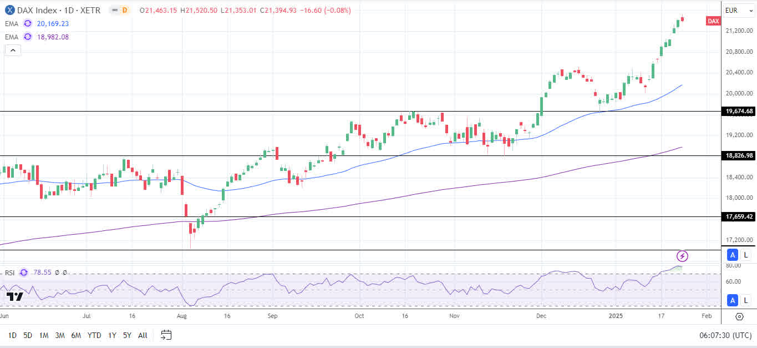
Task: Click the D delayed-data badge
Action: pyautogui.click(x=125, y=10)
